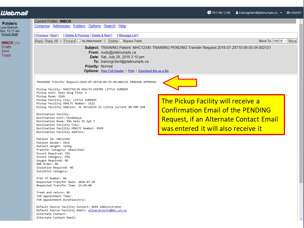Expand the account dropdown caret
Screen dimensions: 304x228
281,13
